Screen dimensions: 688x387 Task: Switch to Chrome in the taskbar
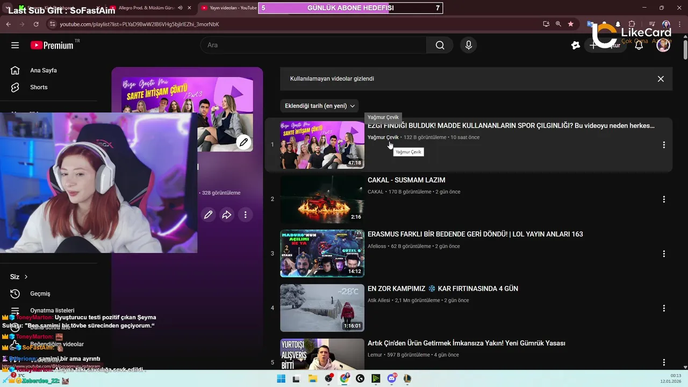click(345, 378)
